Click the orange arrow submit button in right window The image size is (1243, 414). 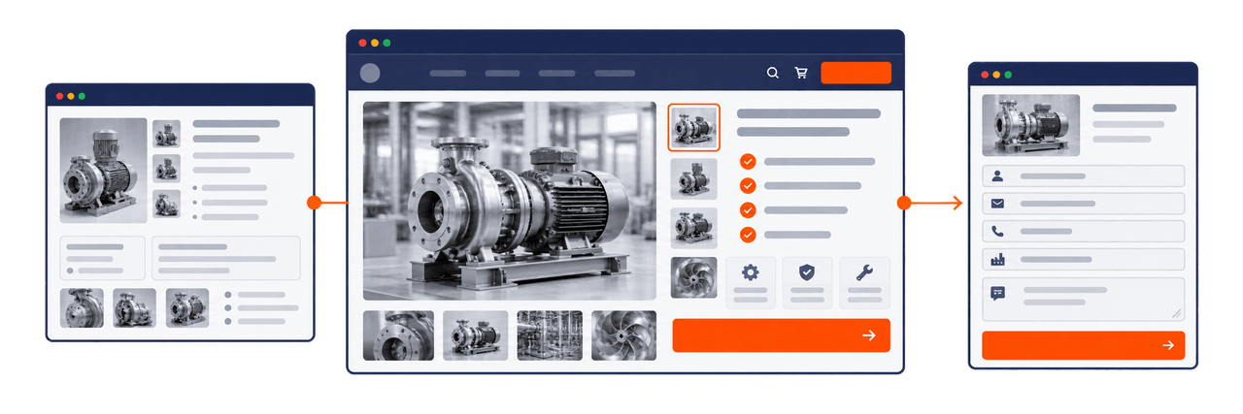1083,345
